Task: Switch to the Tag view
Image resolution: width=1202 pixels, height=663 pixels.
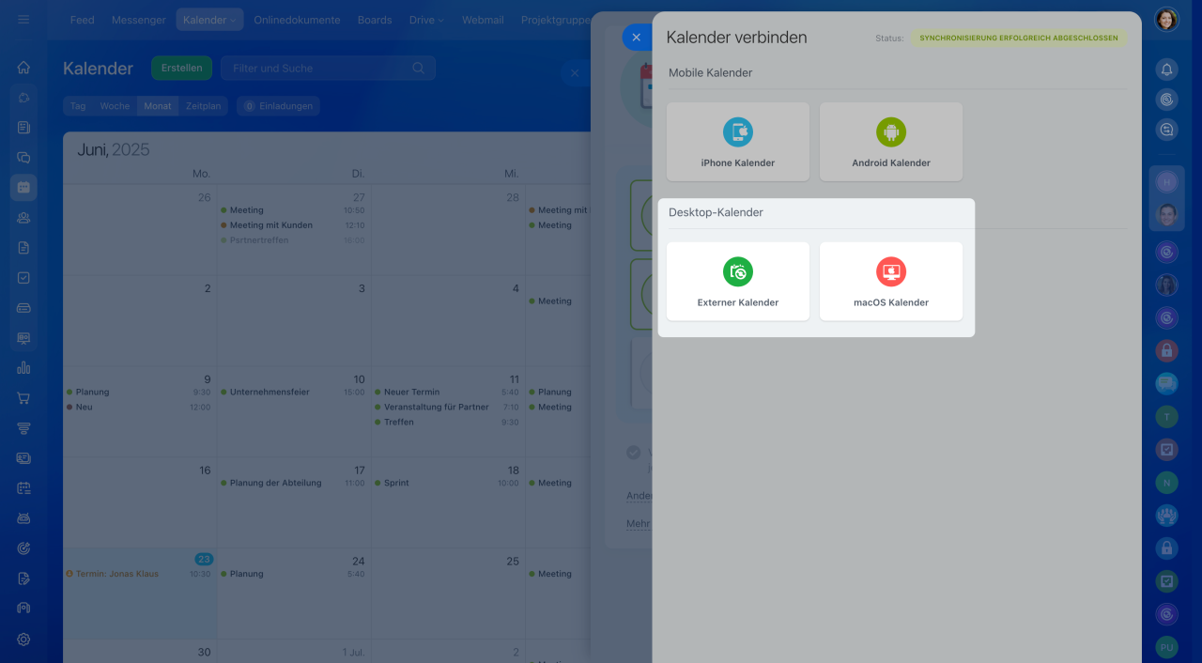Action: (78, 106)
